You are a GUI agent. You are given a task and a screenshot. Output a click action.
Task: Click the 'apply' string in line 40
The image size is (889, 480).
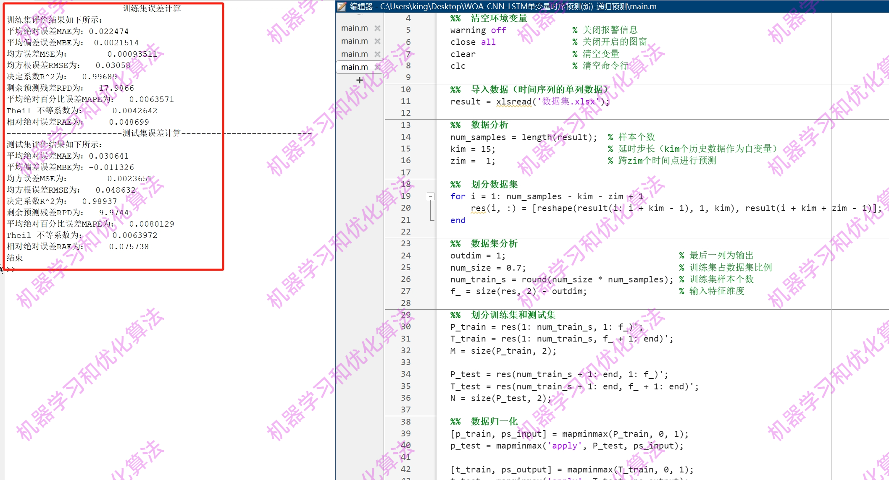pos(564,446)
